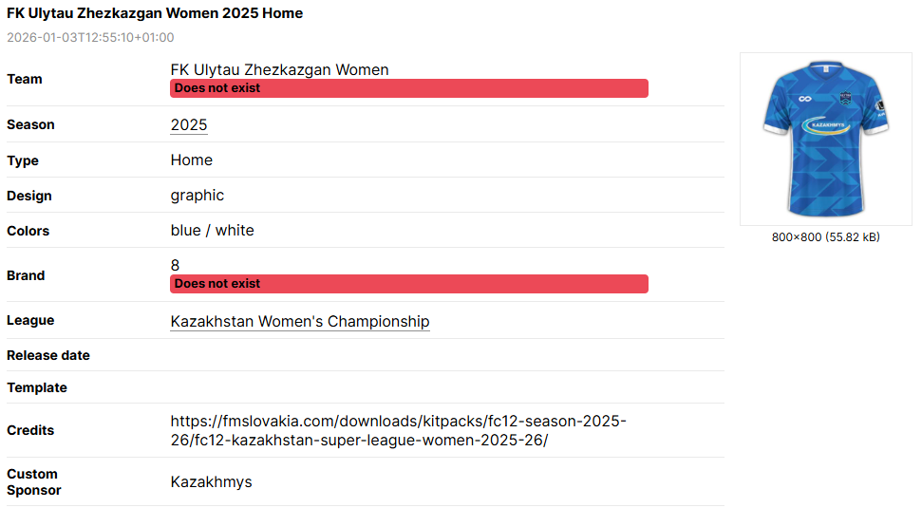Click the 'Custom Sponsor' field label
Image resolution: width=922 pixels, height=508 pixels.
click(34, 482)
